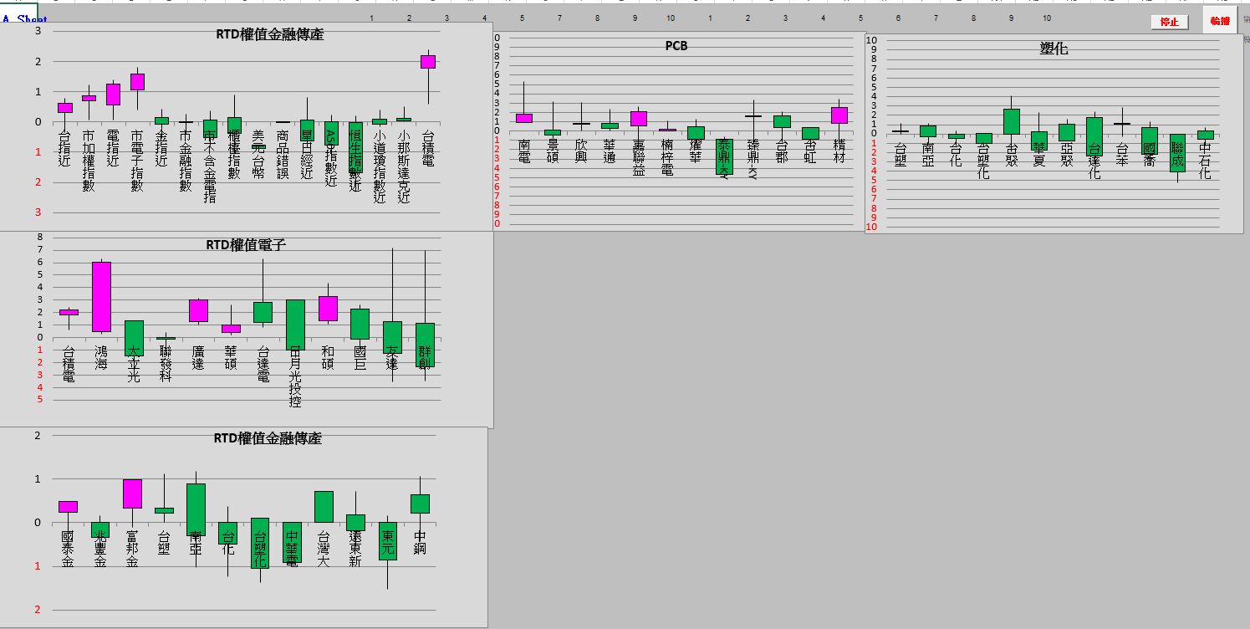This screenshot has height=629, width=1250.
Task: Select the green 兆豐金 candlestick bar
Action: 100,530
